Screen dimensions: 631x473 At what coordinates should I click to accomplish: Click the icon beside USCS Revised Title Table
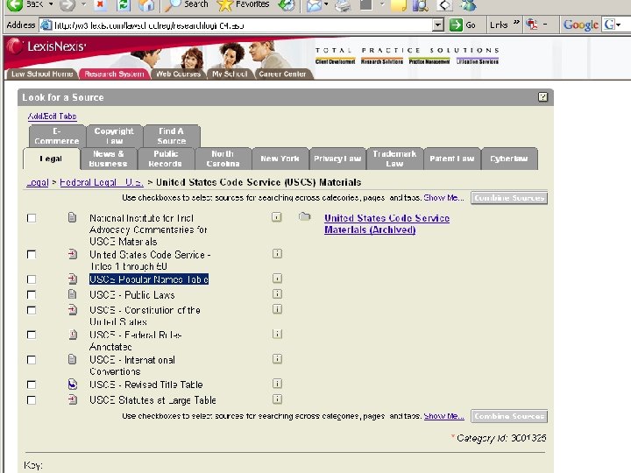73,385
